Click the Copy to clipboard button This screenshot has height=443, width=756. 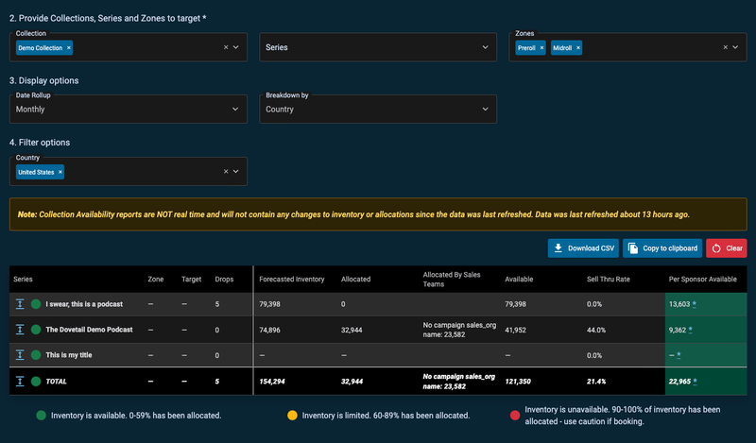[x=662, y=248]
